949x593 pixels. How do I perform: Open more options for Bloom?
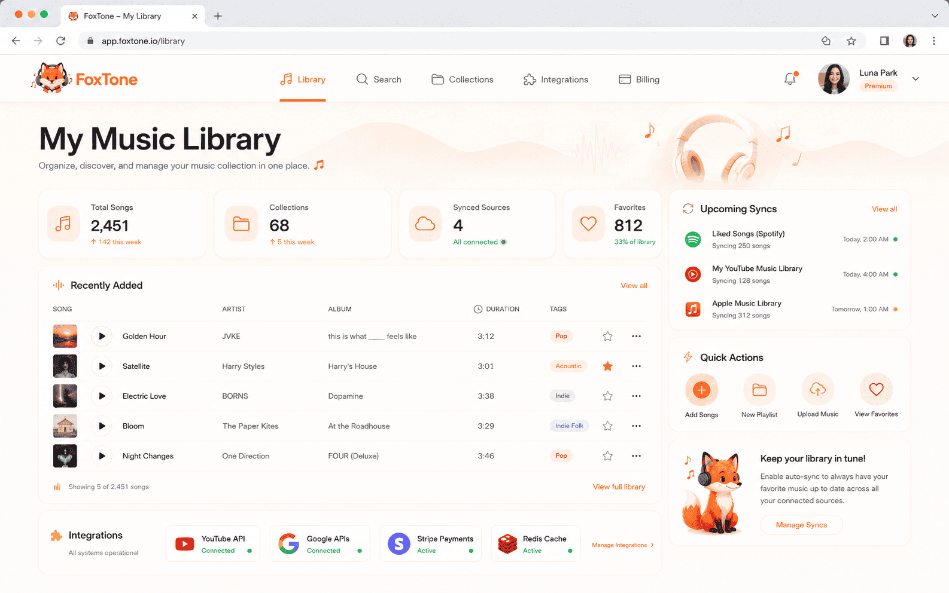(636, 426)
